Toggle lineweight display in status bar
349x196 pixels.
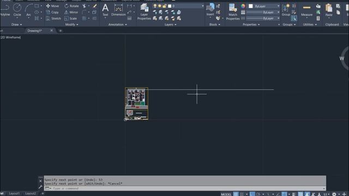click(294, 194)
